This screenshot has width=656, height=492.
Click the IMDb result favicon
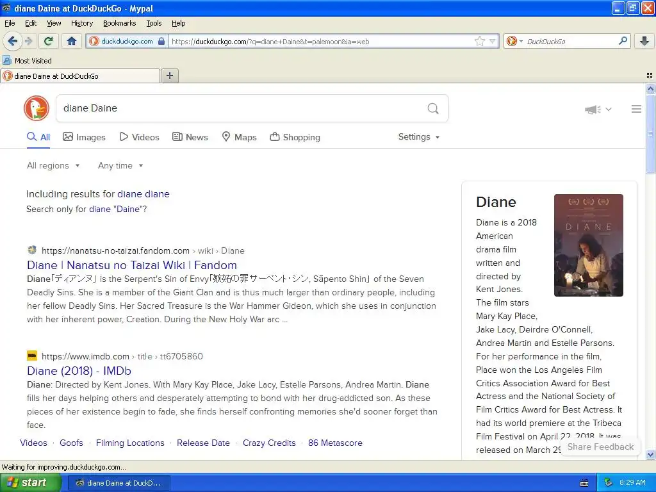[x=32, y=356]
